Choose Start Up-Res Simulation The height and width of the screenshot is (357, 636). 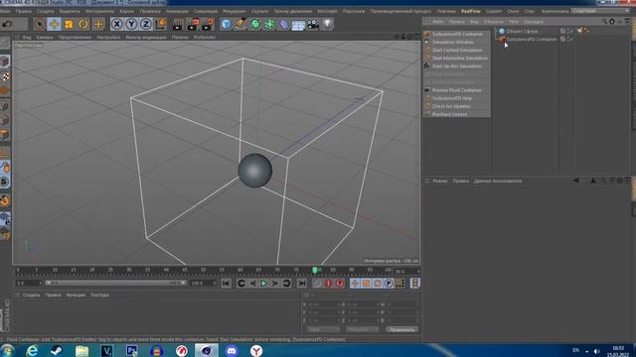pyautogui.click(x=457, y=66)
